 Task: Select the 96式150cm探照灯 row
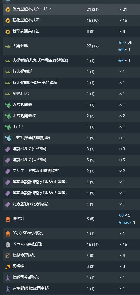pyautogui.click(x=71, y=234)
